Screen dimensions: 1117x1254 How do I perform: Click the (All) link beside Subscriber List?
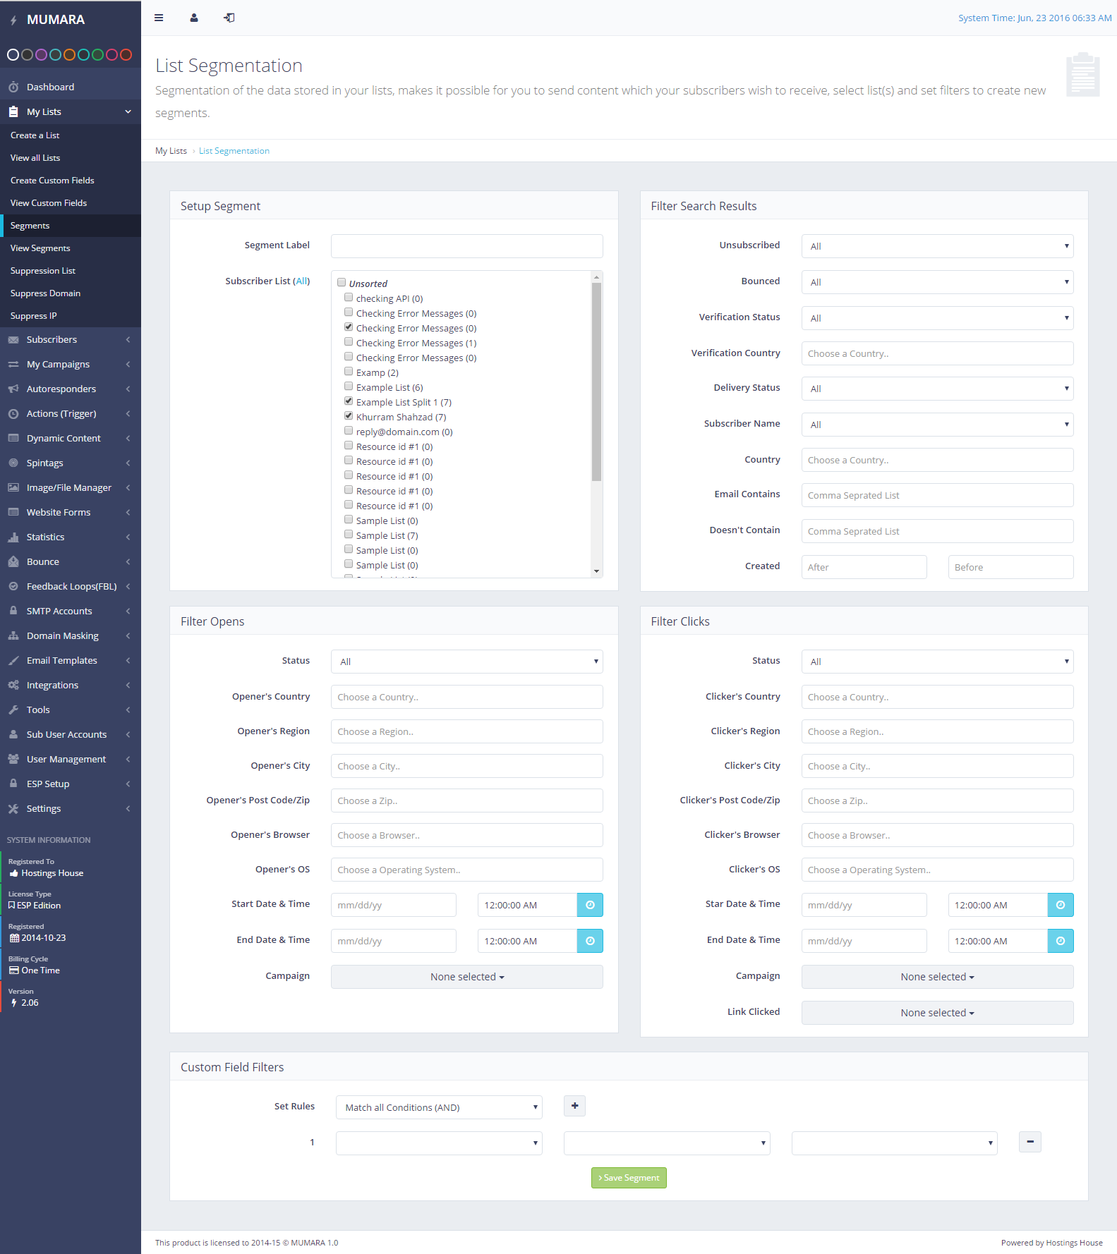(301, 281)
